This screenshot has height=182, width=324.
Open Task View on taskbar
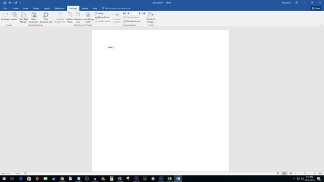(x=12, y=178)
